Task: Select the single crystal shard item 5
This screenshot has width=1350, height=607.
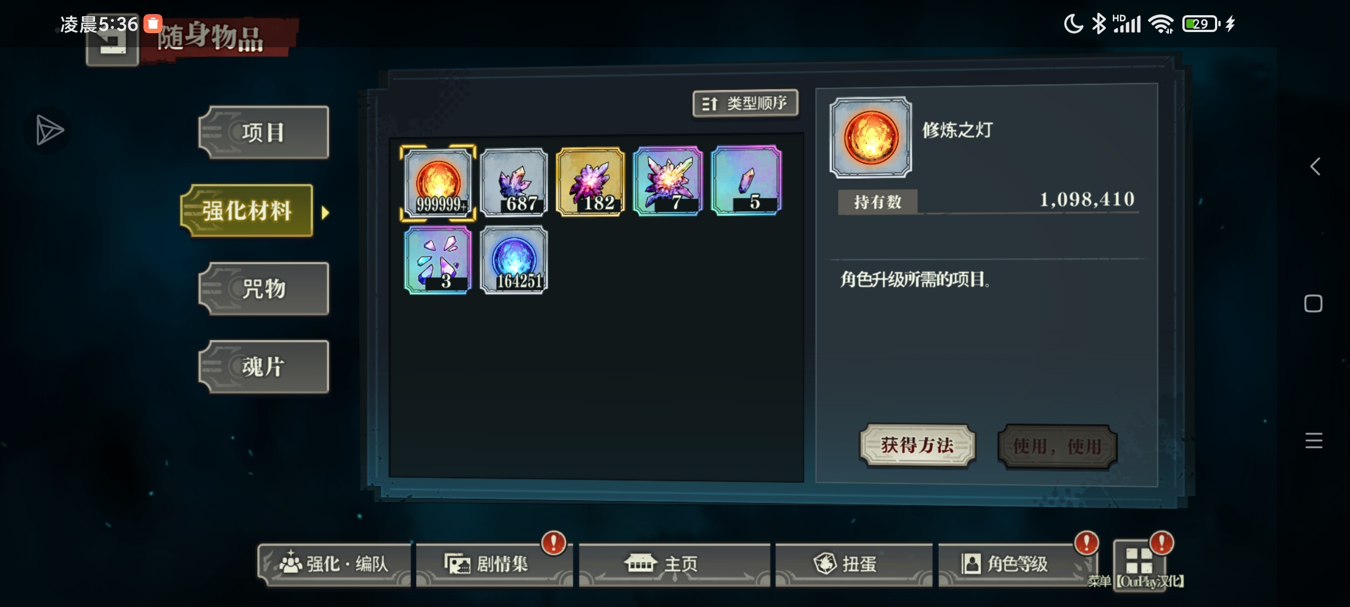Action: click(746, 180)
